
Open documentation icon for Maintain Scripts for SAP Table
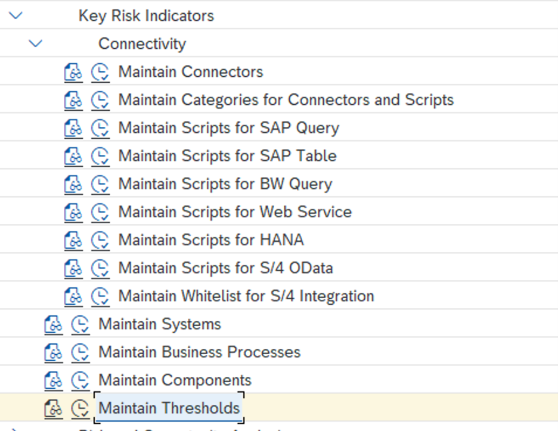(x=73, y=156)
